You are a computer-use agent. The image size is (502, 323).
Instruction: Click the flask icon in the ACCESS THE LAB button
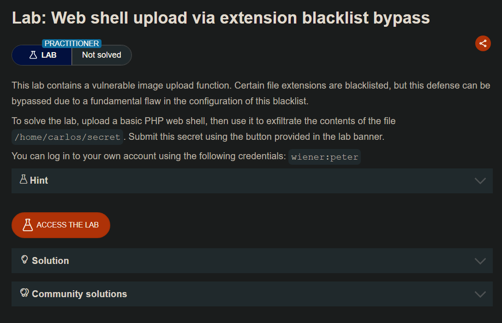[28, 225]
